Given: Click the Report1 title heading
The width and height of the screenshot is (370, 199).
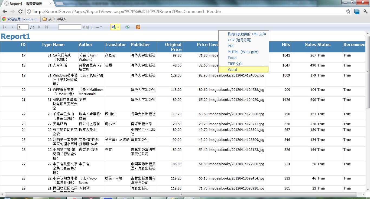Looking at the screenshot, I should tap(15, 37).
